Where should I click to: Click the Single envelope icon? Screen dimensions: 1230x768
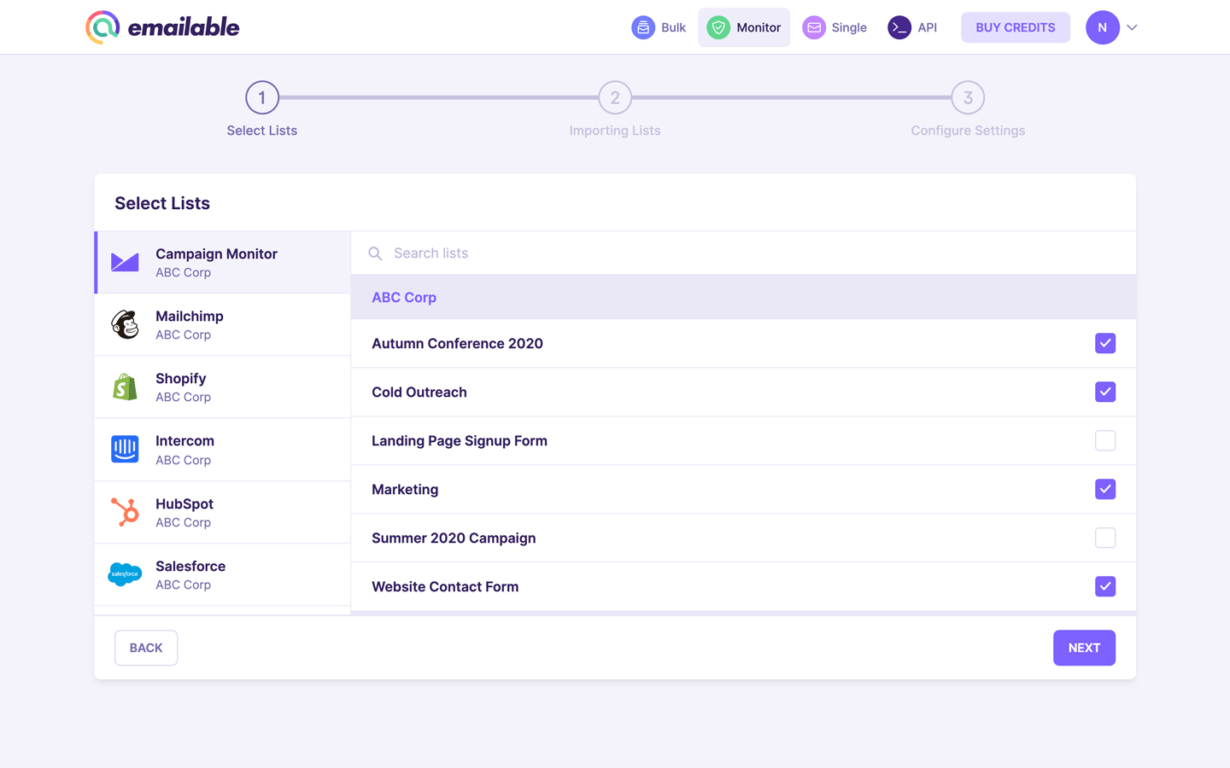pyautogui.click(x=814, y=27)
